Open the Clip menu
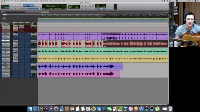The width and height of the screenshot is (200, 112). (x=26, y=1)
